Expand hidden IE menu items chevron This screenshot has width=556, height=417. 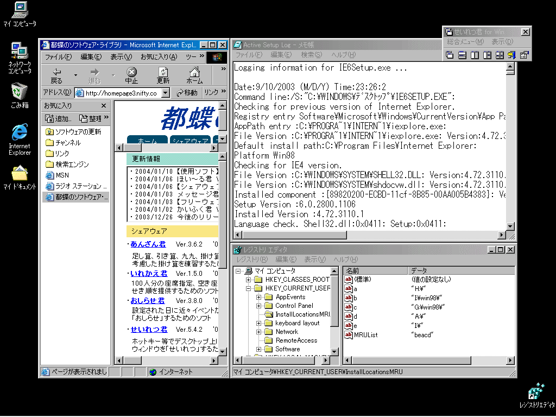pos(202,56)
